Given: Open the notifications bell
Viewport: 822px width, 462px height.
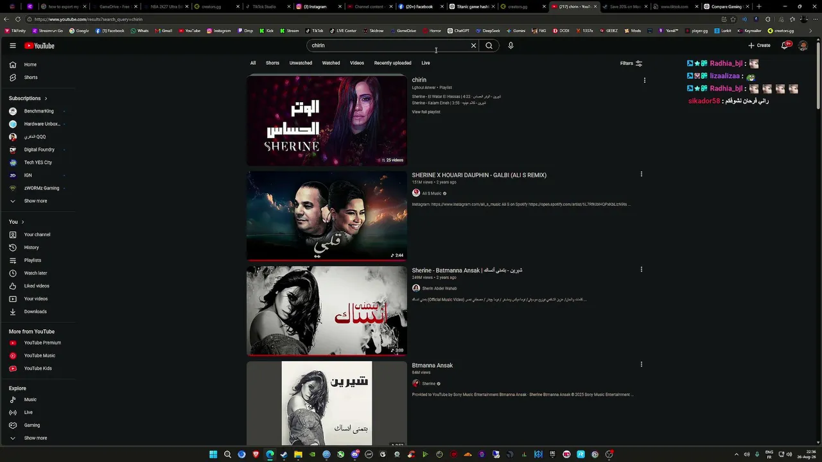Looking at the screenshot, I should 785,46.
